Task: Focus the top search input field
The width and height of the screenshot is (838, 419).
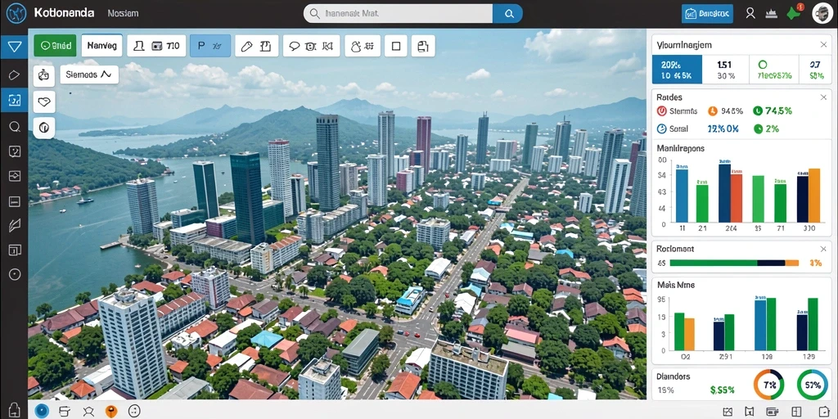Action: pos(399,13)
